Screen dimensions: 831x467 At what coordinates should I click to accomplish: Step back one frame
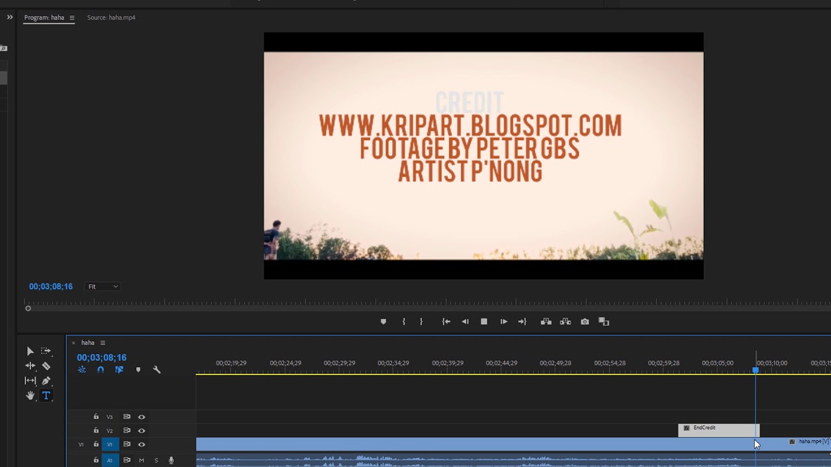(x=465, y=322)
